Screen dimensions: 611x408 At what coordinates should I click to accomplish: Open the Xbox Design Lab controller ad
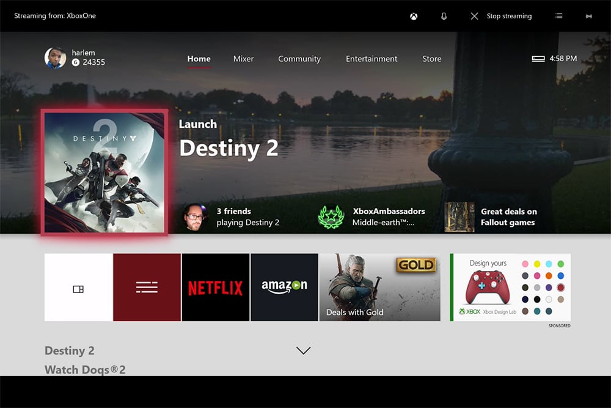(510, 287)
